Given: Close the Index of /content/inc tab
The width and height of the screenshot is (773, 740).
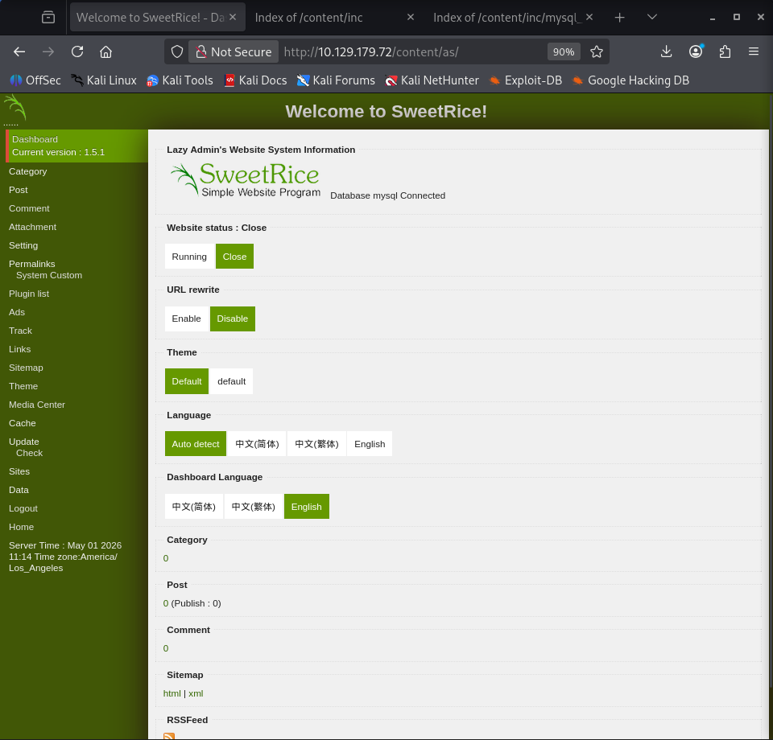Looking at the screenshot, I should point(410,17).
